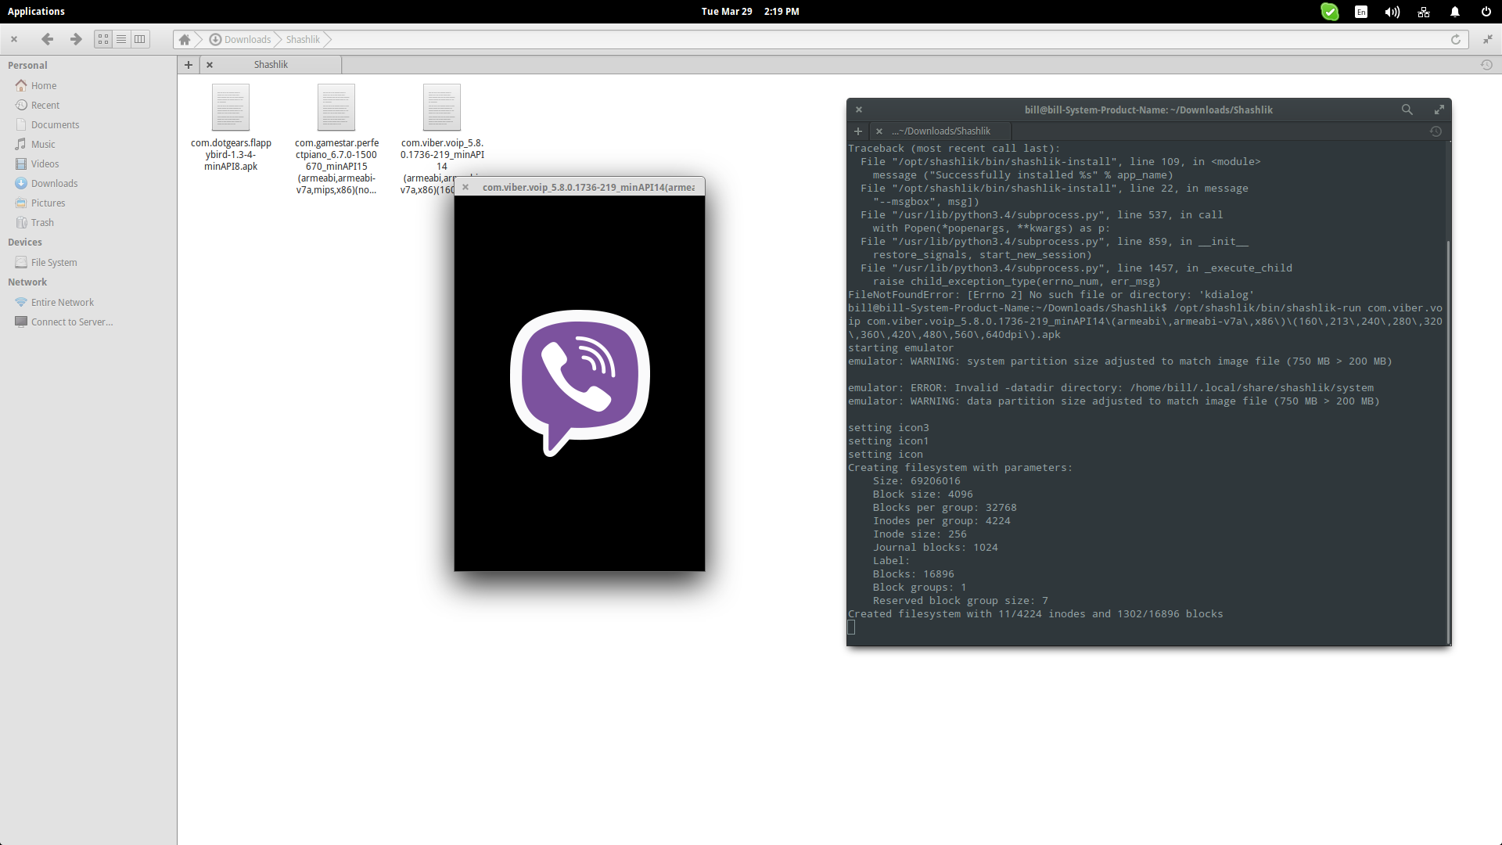
Task: Select the flappybird apk file
Action: pos(231,128)
